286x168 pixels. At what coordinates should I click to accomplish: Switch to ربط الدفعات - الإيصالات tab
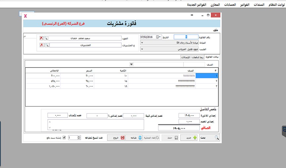192,57
